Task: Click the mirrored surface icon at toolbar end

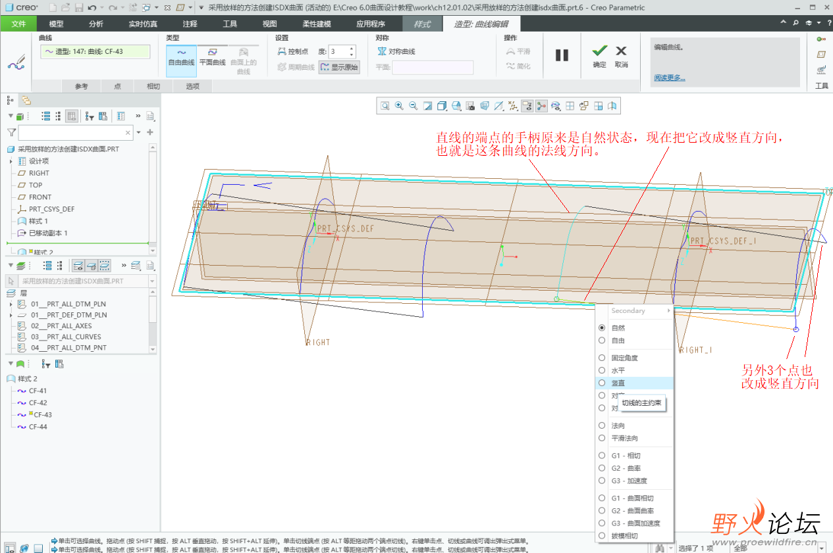Action: (x=612, y=106)
